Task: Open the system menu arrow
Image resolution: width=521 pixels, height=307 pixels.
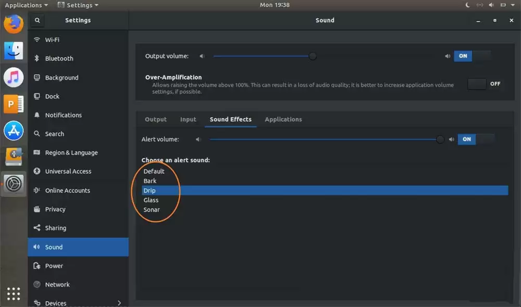Action: point(513,5)
